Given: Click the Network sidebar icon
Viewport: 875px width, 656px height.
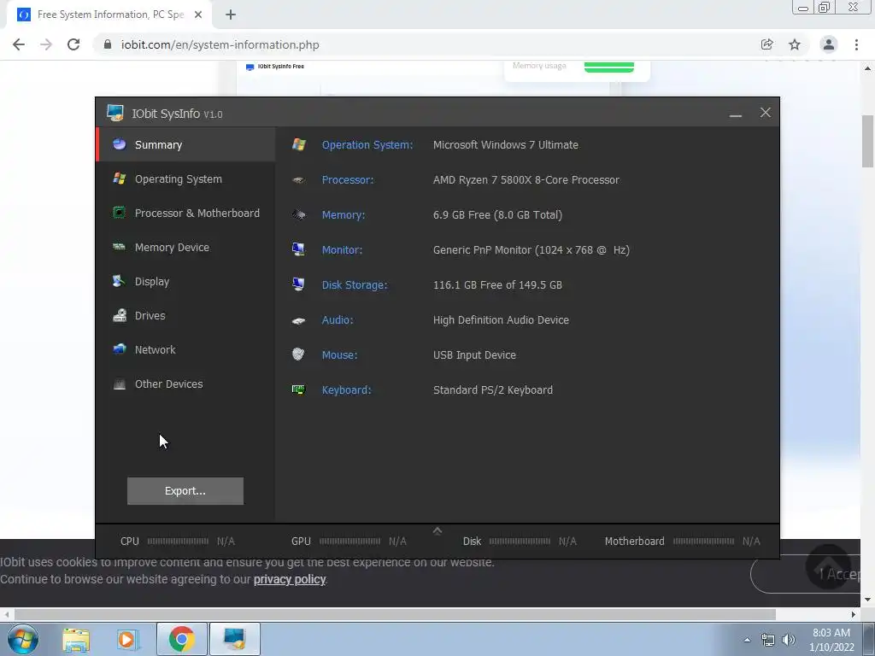Looking at the screenshot, I should pyautogui.click(x=120, y=349).
